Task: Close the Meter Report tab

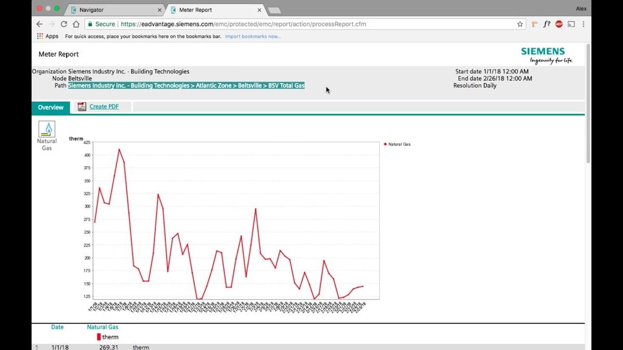Action: point(260,10)
